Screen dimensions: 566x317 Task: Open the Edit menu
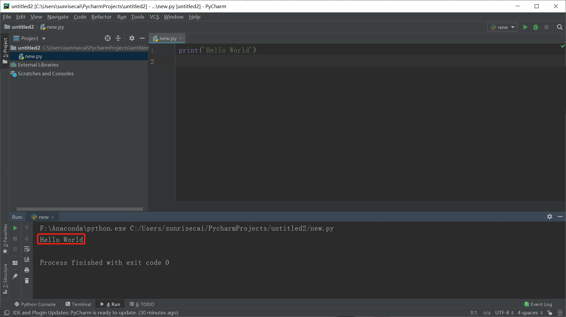[21, 17]
